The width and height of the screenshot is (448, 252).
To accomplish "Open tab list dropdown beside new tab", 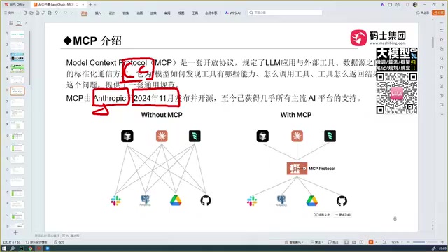I will pos(95,5).
